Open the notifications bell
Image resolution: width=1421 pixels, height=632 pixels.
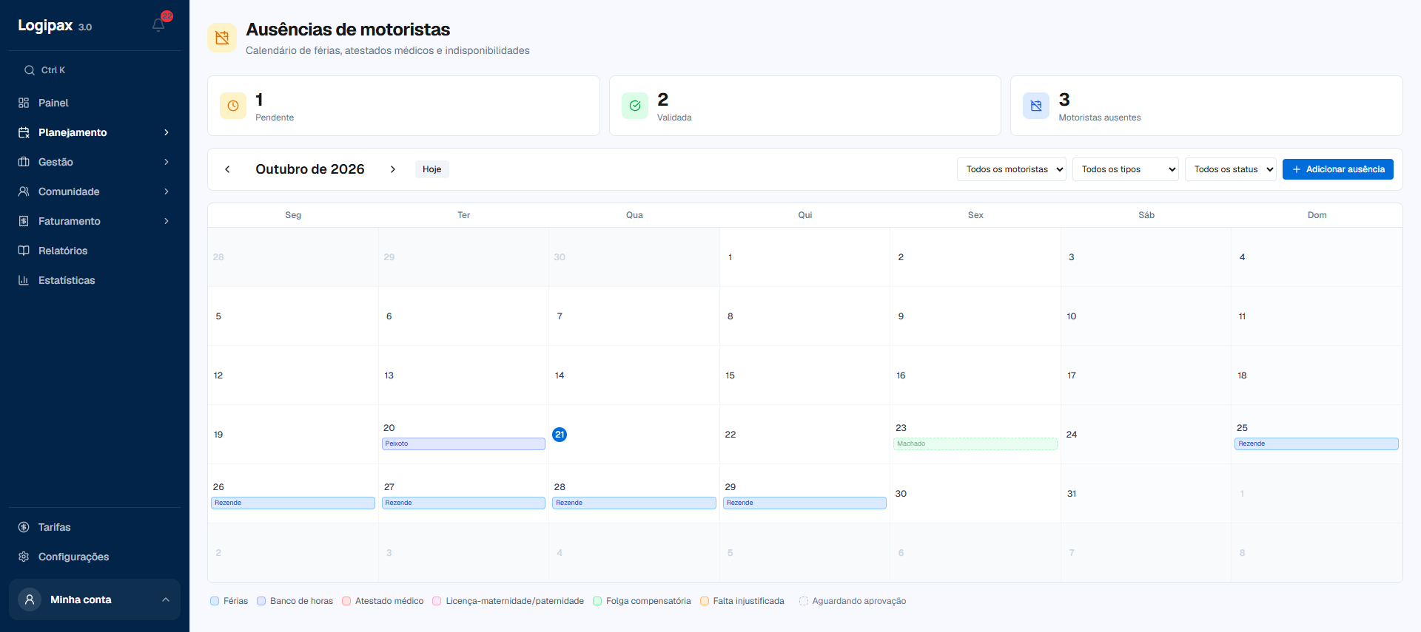pos(158,25)
